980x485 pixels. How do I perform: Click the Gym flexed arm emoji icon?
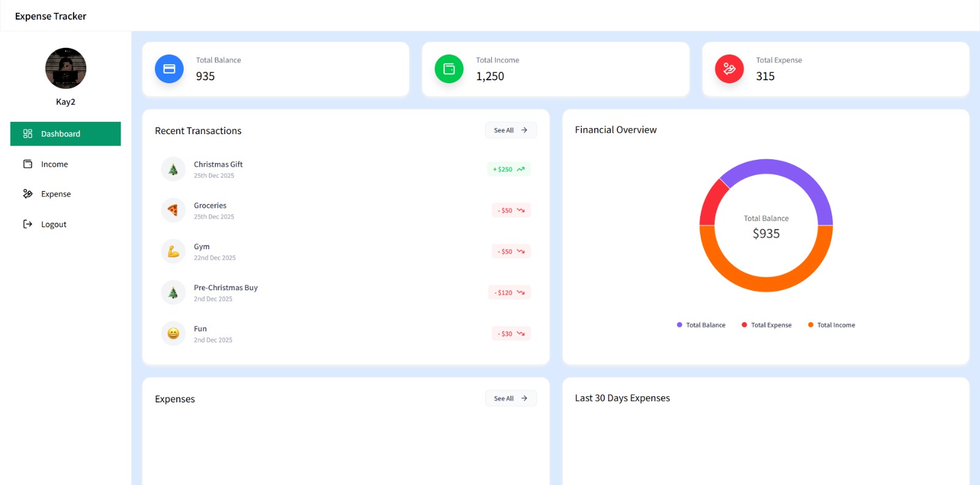(173, 252)
